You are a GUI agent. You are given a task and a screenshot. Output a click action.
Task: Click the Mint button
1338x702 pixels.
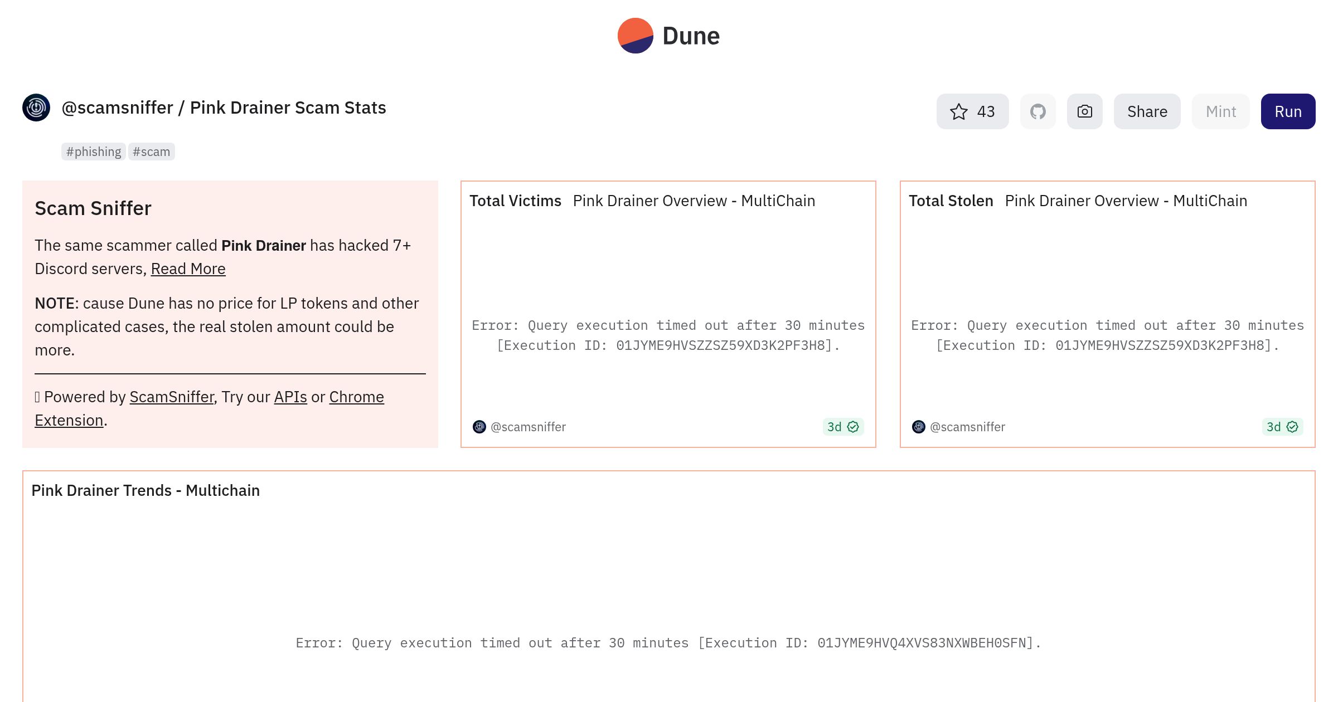coord(1220,111)
